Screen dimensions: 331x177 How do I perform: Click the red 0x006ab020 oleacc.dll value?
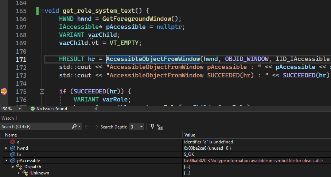point(253,161)
